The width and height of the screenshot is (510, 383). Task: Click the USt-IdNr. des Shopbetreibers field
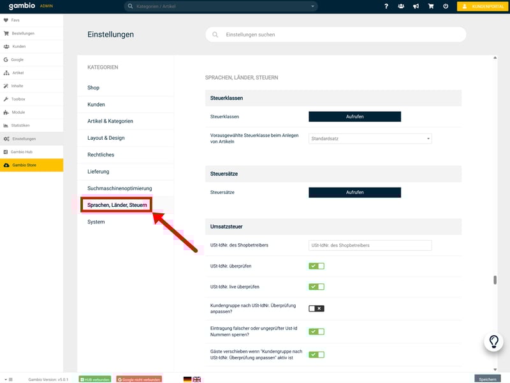coord(370,245)
